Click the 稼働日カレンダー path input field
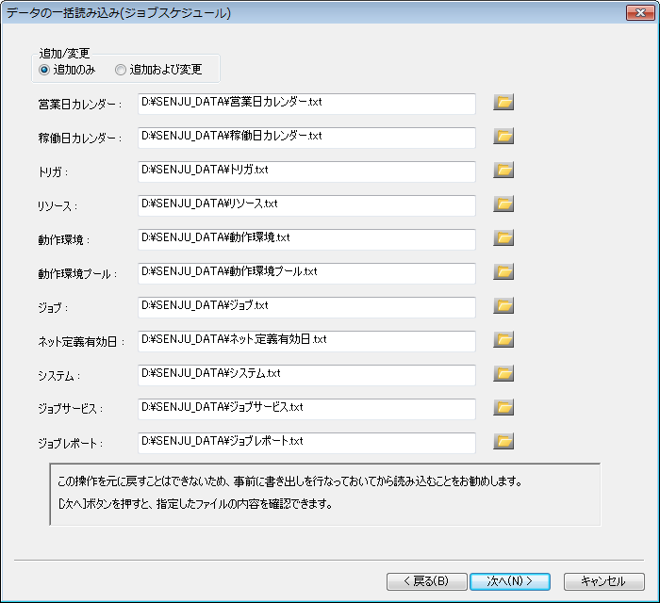 pyautogui.click(x=306, y=138)
